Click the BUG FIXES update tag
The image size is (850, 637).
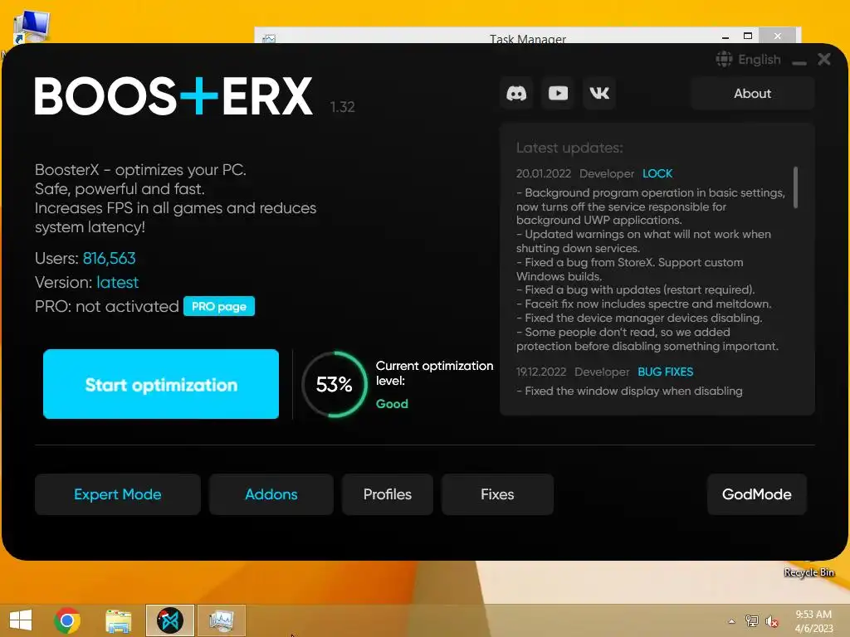[x=665, y=372]
